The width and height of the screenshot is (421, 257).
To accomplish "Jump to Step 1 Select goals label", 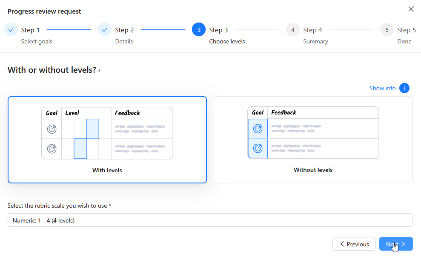I will click(x=37, y=41).
